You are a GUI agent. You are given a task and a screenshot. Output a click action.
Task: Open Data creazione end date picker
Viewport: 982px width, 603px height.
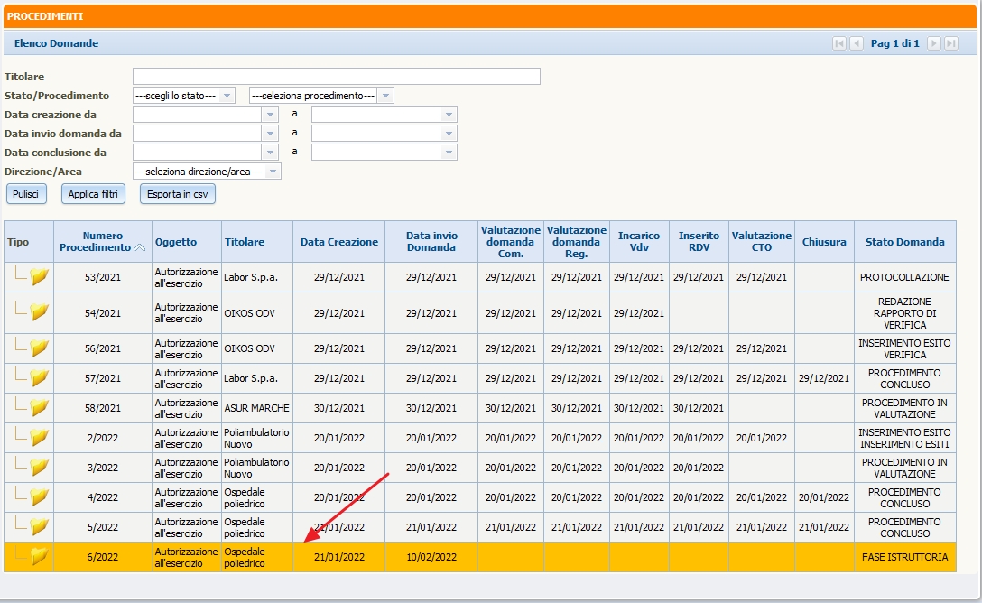[x=449, y=115]
